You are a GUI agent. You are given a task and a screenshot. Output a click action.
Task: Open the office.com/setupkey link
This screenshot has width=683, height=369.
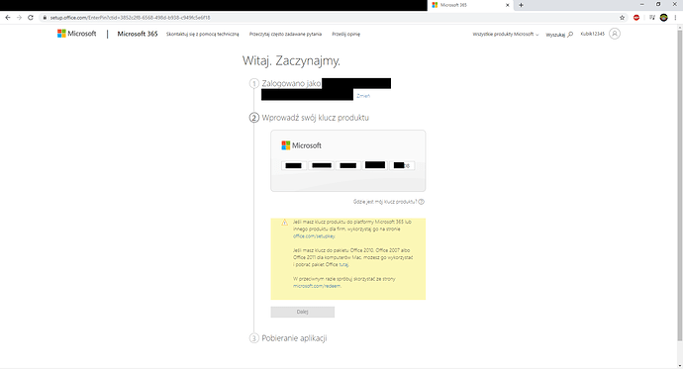pyautogui.click(x=314, y=236)
